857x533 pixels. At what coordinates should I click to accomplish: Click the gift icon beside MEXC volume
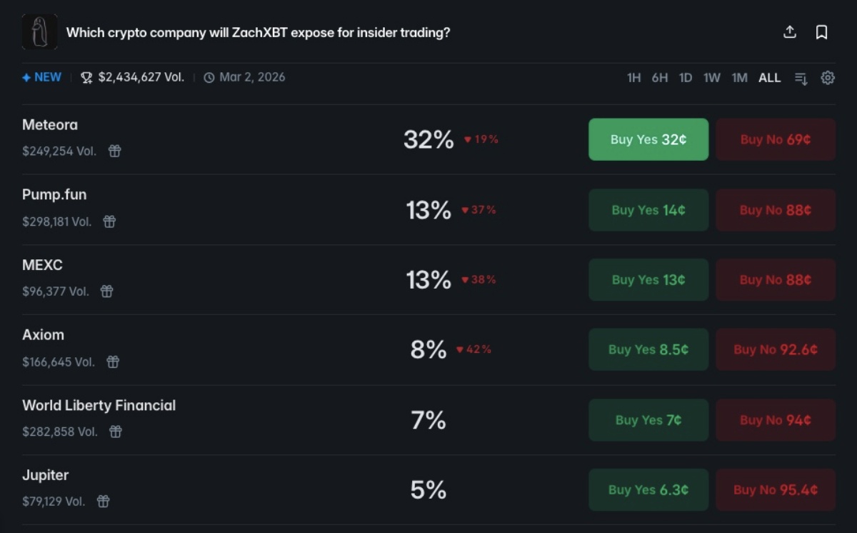[x=106, y=291]
